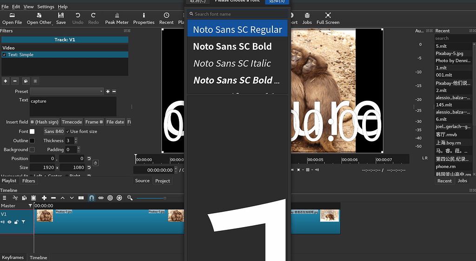Open the timeline hamburger menu
The width and height of the screenshot is (476, 261).
4,198
